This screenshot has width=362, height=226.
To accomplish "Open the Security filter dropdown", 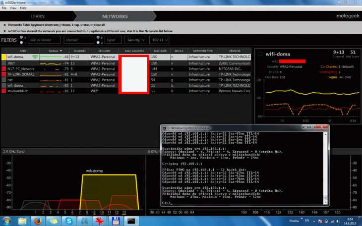I will 135,40.
